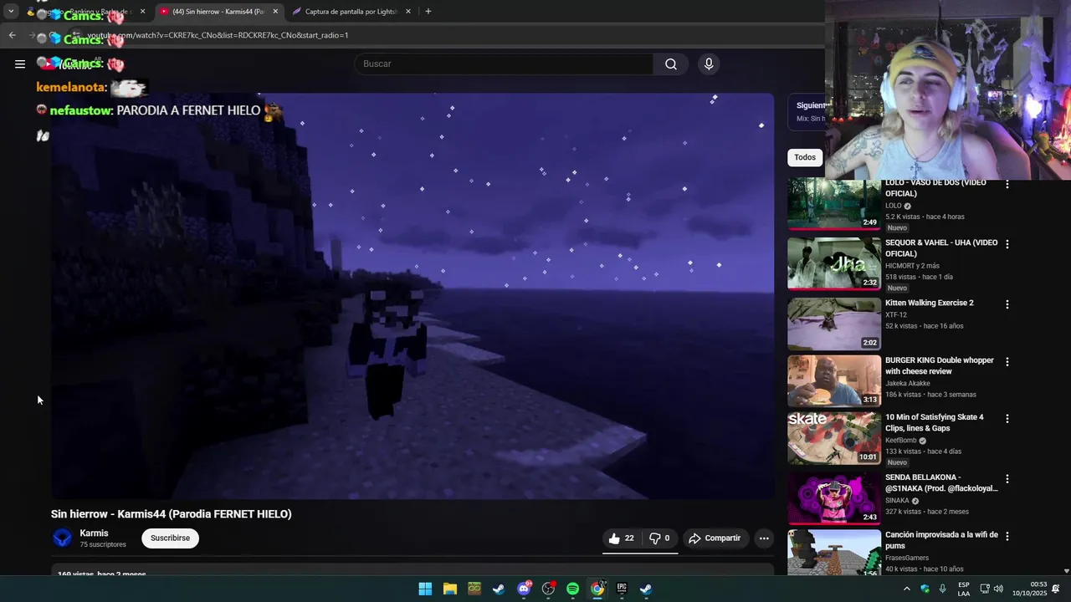Click the Buscar search field
The width and height of the screenshot is (1071, 602).
505,64
